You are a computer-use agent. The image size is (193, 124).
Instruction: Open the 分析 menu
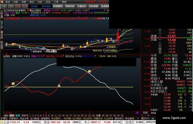pos(40,2)
